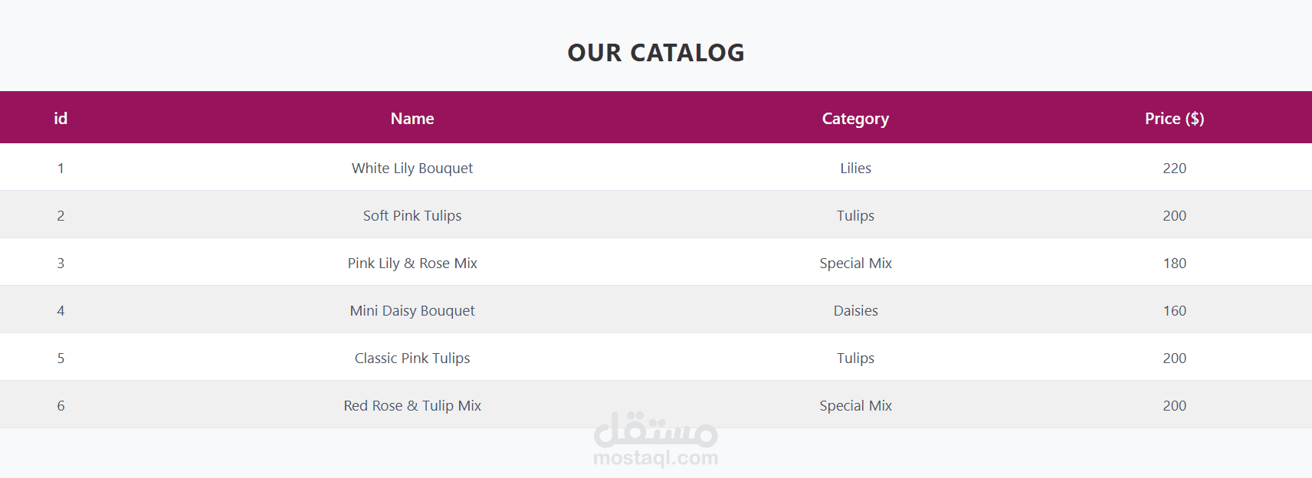Click the price 180 cell
Viewport: 1312px width, 478px height.
[1174, 263]
